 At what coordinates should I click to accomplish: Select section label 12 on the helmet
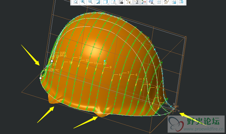click(x=87, y=60)
